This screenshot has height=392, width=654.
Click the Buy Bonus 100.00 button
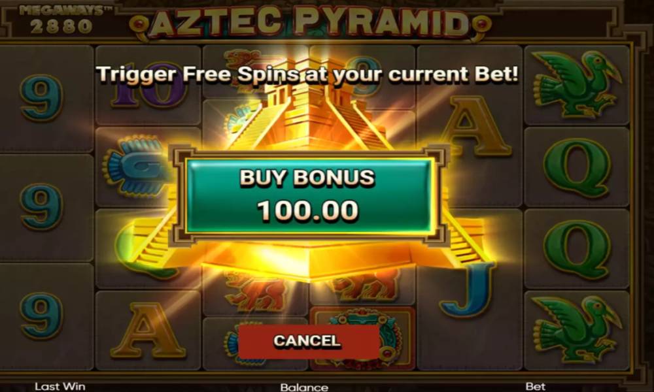308,196
